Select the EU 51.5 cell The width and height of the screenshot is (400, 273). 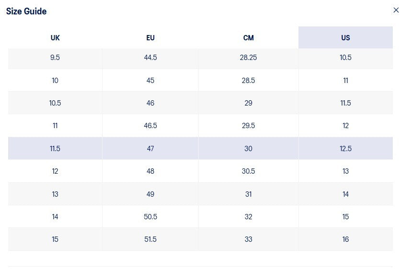(x=150, y=239)
